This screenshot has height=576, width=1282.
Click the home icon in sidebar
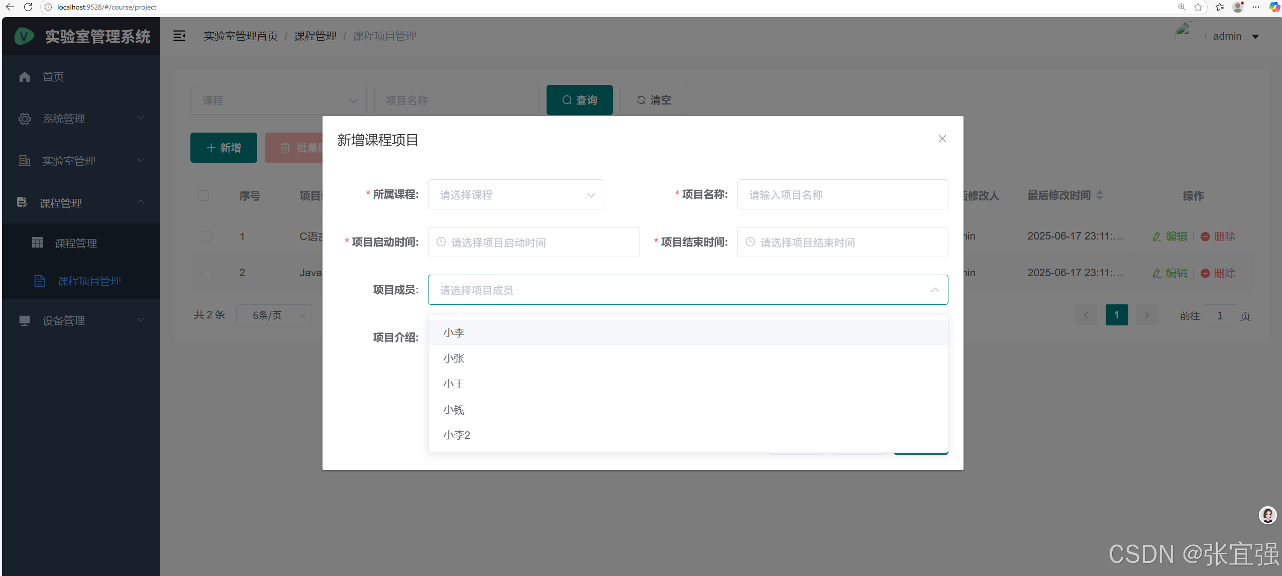point(25,77)
